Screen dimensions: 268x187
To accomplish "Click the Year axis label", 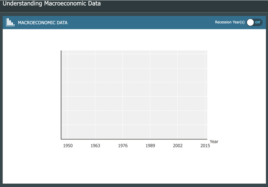I will click(x=214, y=142).
